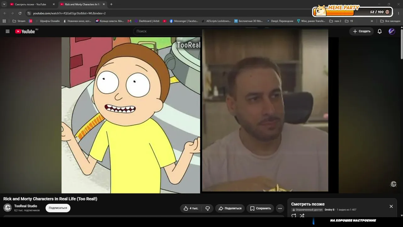Open more actions (three dots) under video
The image size is (403, 227).
point(280,208)
